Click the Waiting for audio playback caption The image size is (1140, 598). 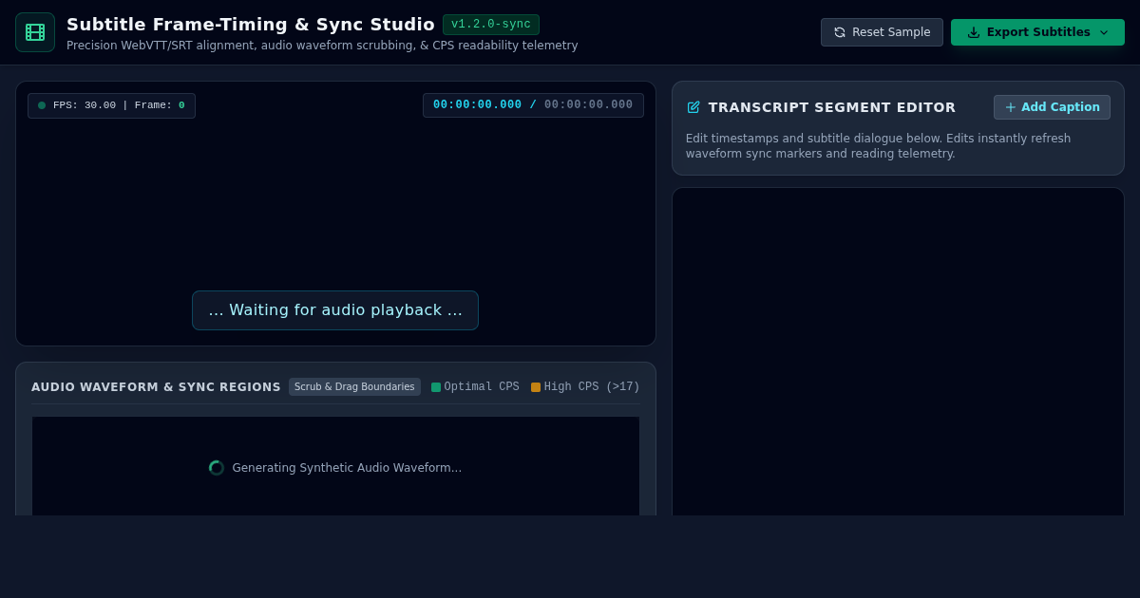point(335,310)
